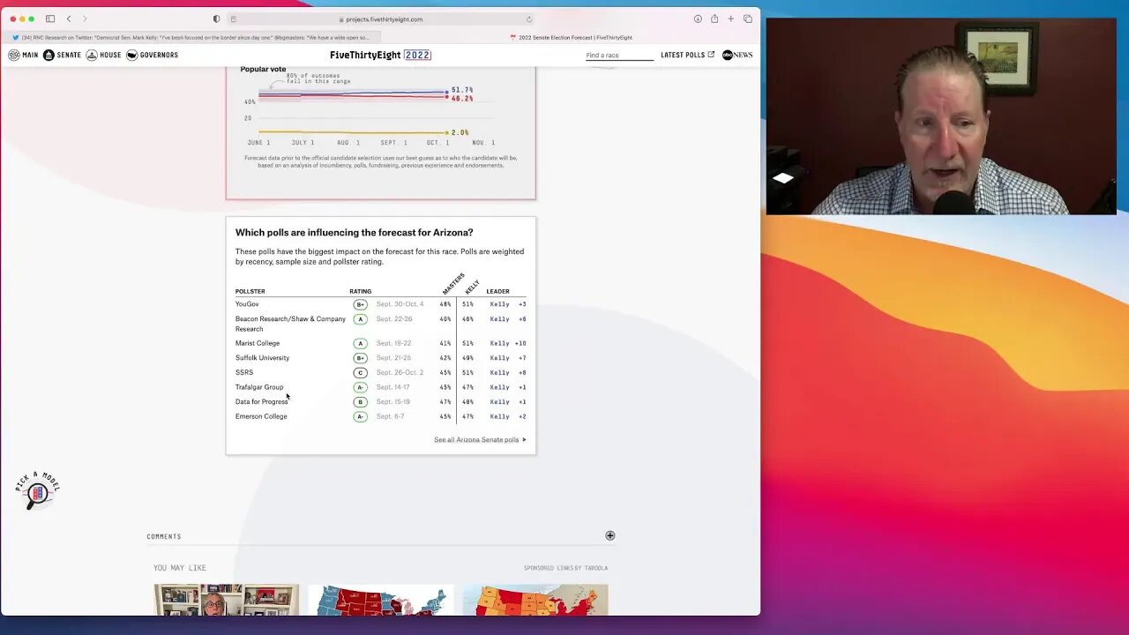Viewport: 1129px width, 635px height.
Task: Open the Latest Polls link
Action: pyautogui.click(x=687, y=55)
